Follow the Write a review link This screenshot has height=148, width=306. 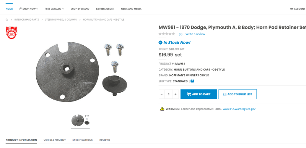coord(195,34)
